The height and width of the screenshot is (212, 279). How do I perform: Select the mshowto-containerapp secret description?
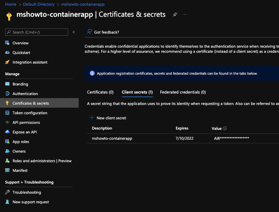coord(112,139)
